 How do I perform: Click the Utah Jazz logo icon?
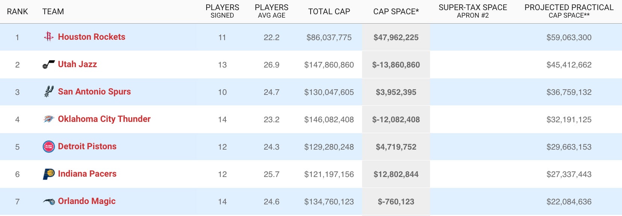[x=48, y=64]
